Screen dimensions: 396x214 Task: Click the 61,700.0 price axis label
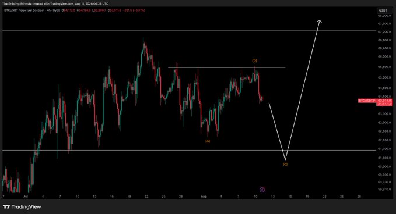[x=384, y=149]
